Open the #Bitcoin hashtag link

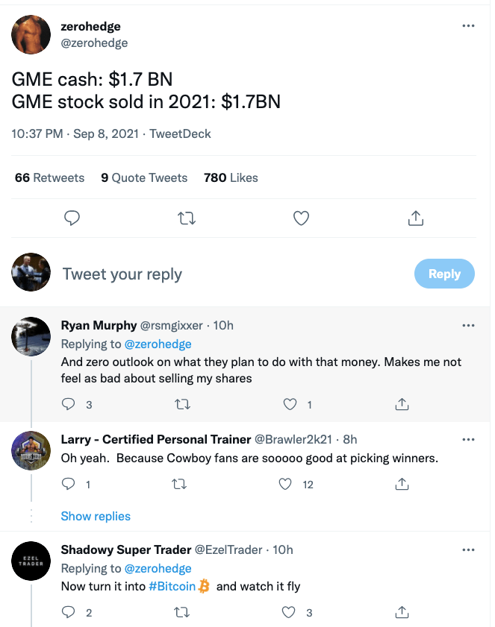tap(172, 586)
